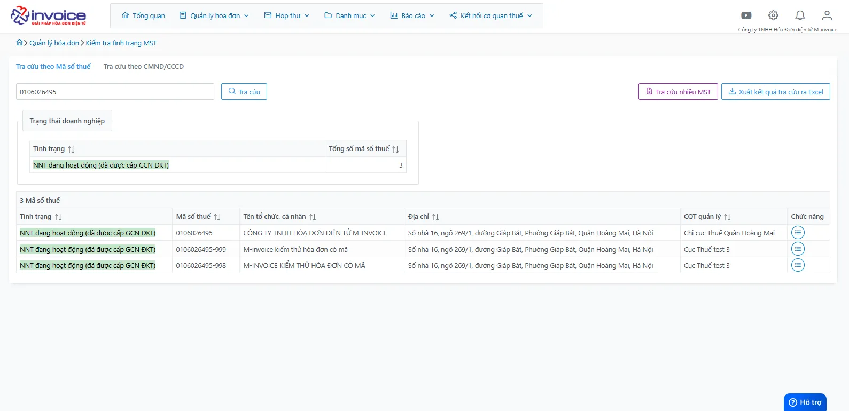Focus the tax code input field
The image size is (849, 411).
click(115, 91)
